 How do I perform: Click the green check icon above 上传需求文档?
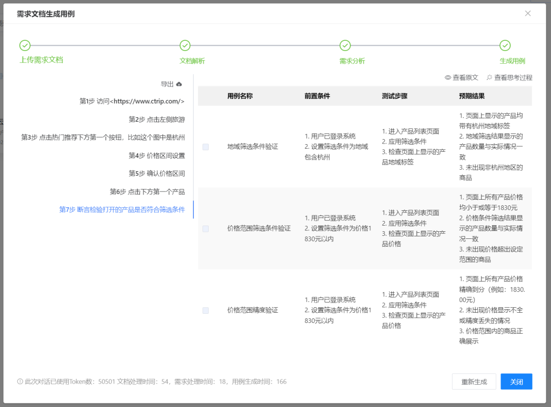[x=25, y=45]
